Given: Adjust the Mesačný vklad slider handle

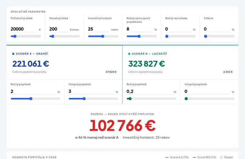Looking at the screenshot, I should click(x=53, y=36).
